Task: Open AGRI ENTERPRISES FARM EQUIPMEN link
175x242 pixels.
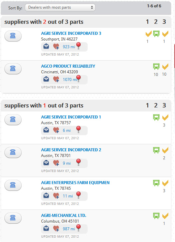Action: (x=75, y=182)
